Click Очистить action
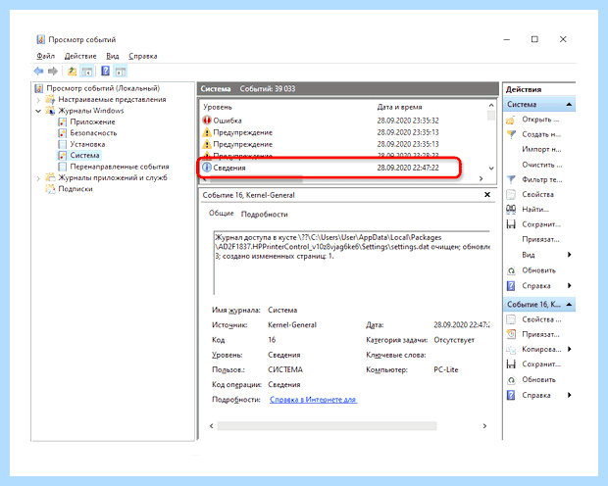Screen dimensions: 608x486 541,165
